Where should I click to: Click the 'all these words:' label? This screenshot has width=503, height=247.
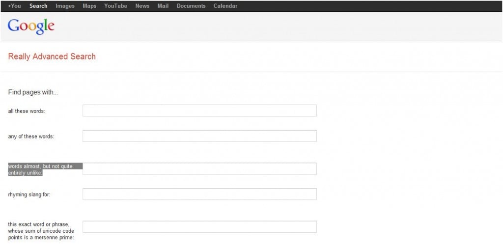coord(27,111)
